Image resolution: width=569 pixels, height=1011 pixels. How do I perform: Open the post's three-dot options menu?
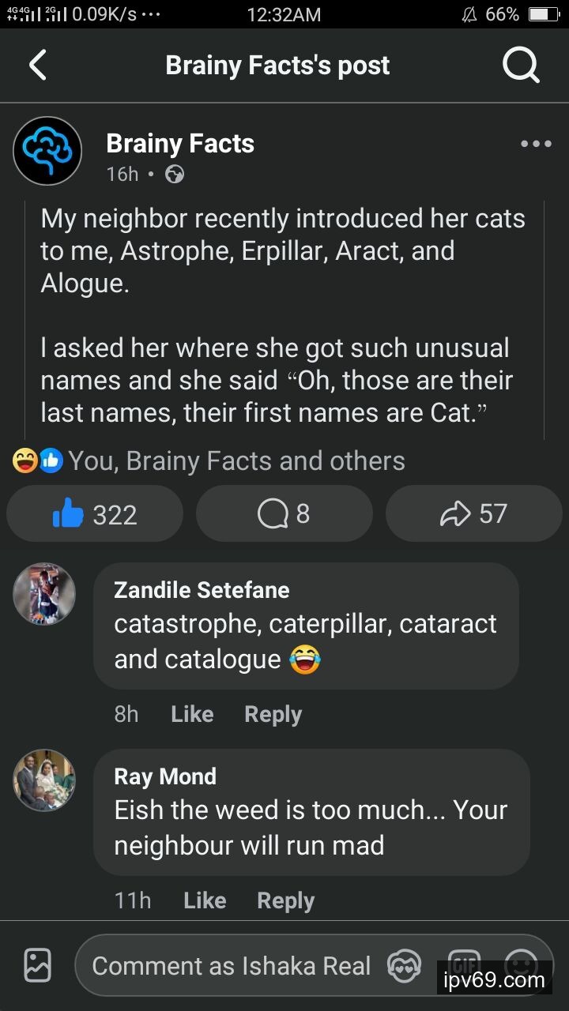[536, 144]
